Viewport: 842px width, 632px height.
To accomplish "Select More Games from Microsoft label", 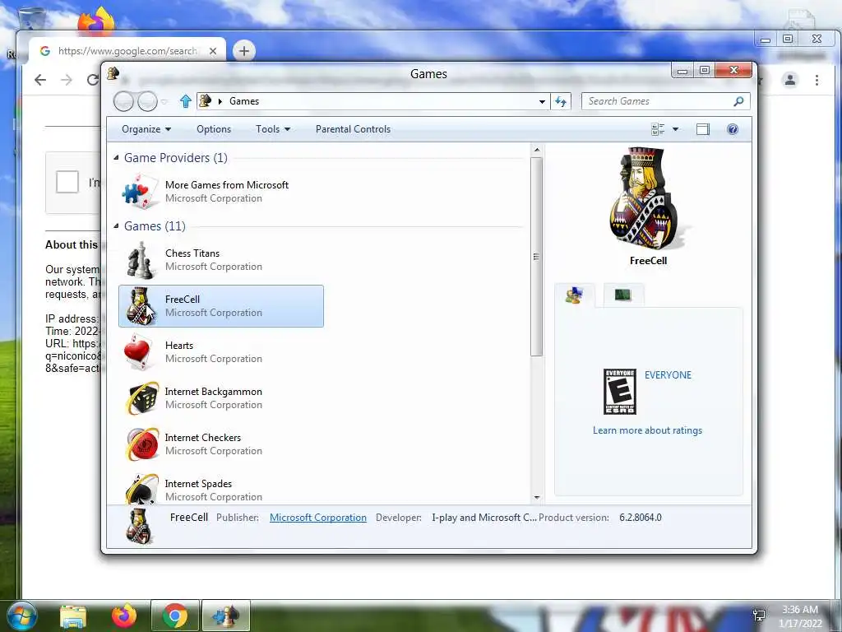I will coord(227,185).
